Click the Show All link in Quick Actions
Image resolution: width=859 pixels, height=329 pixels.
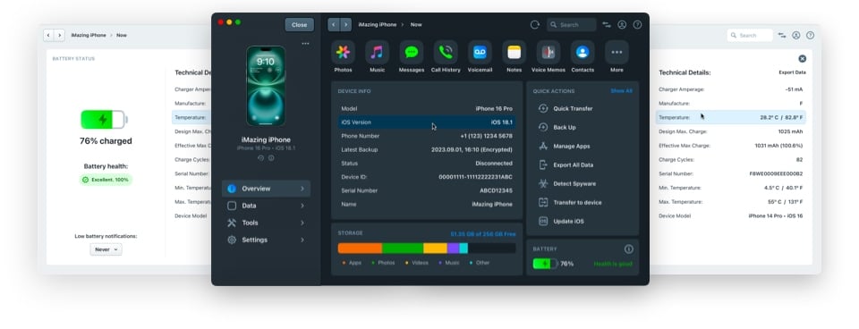pos(621,91)
